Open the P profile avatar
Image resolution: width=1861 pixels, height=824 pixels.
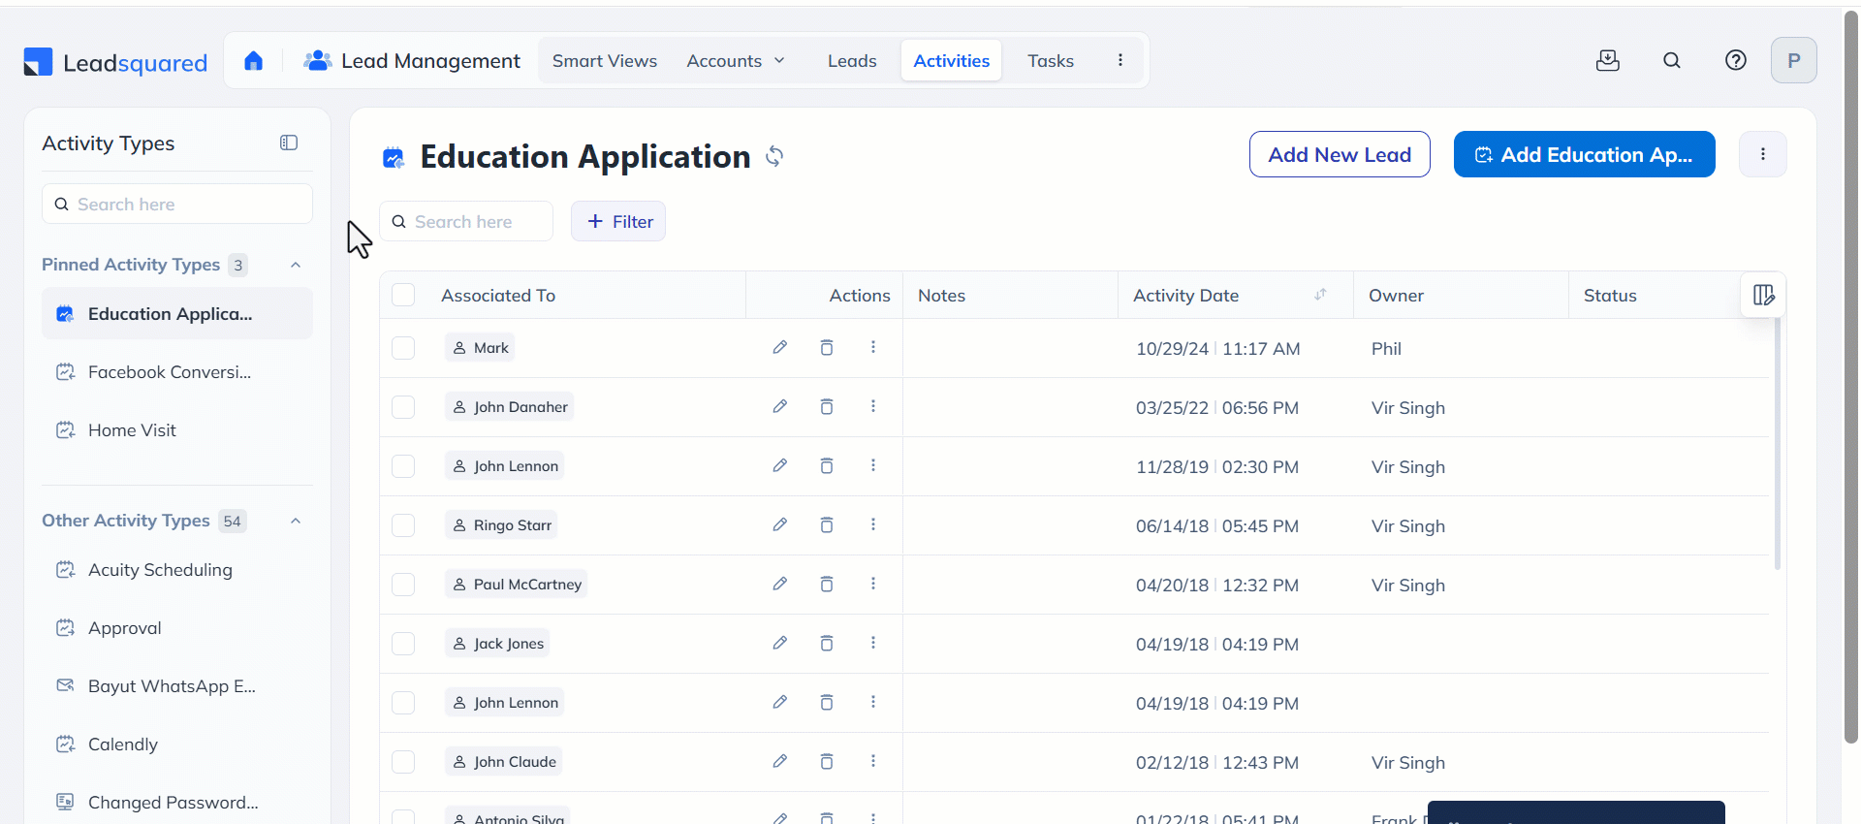1794,60
